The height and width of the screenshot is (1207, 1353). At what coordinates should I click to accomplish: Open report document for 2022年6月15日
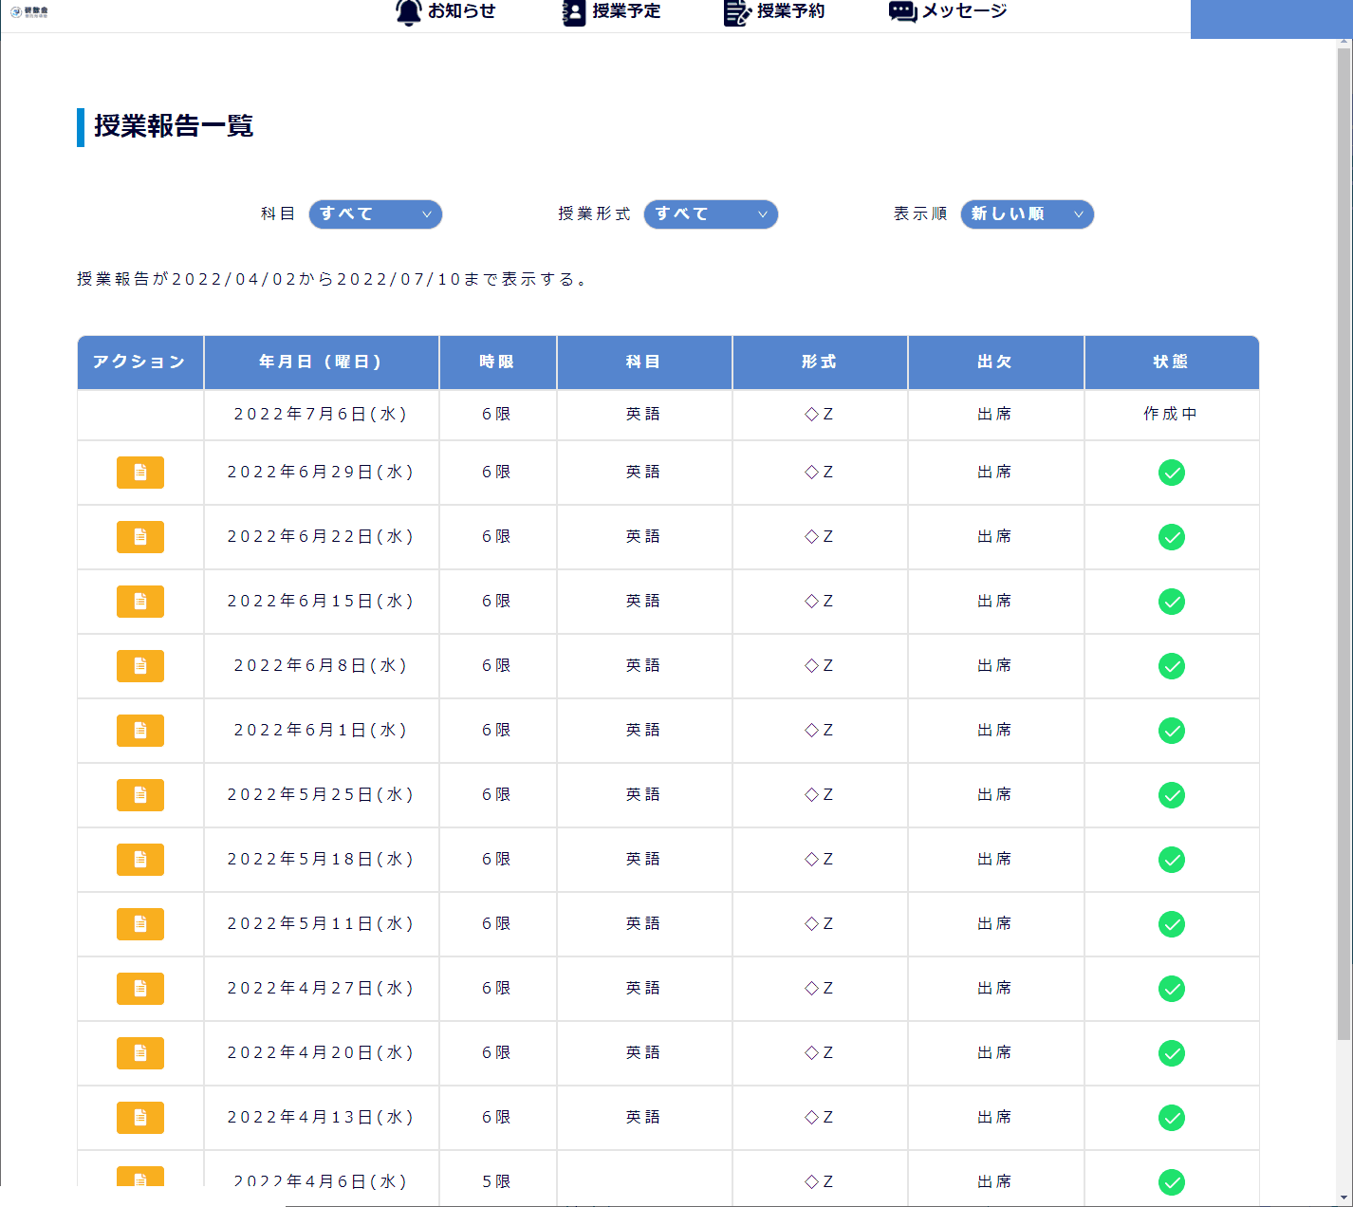[140, 602]
